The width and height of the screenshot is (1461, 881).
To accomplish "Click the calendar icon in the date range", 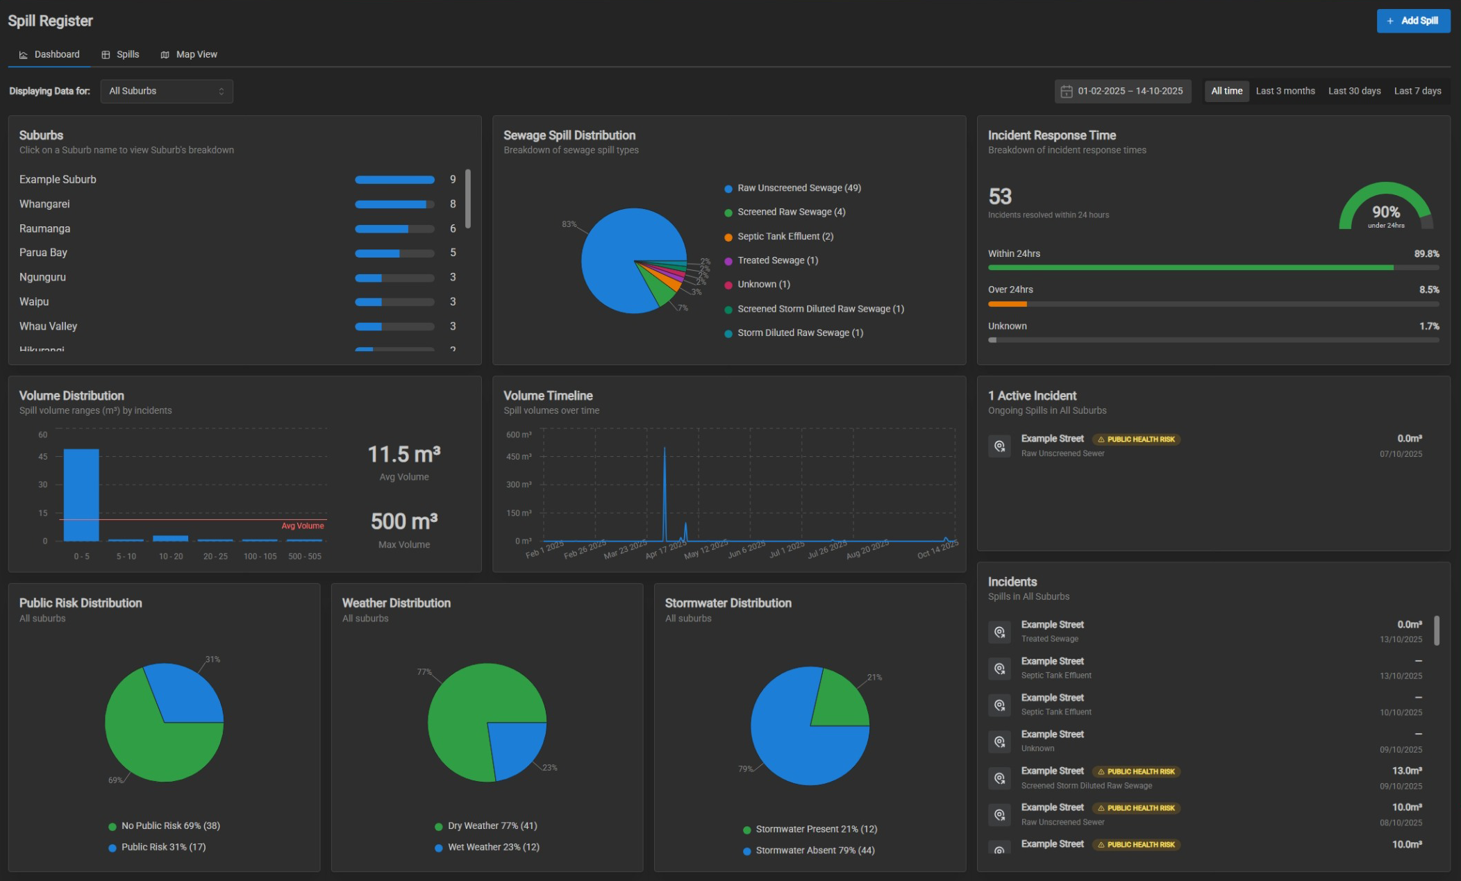I will pos(1067,92).
